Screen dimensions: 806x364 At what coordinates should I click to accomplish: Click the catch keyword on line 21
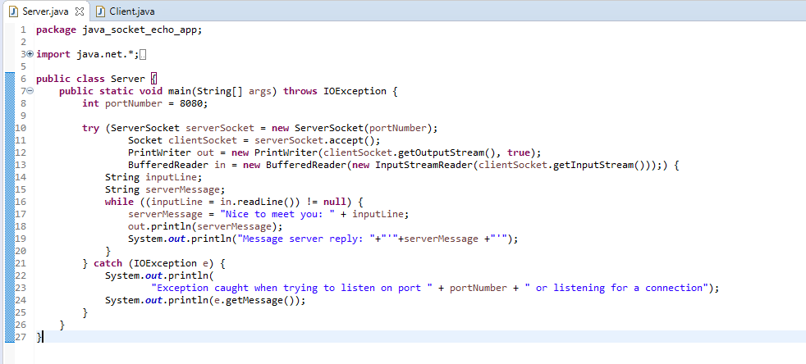pos(110,263)
